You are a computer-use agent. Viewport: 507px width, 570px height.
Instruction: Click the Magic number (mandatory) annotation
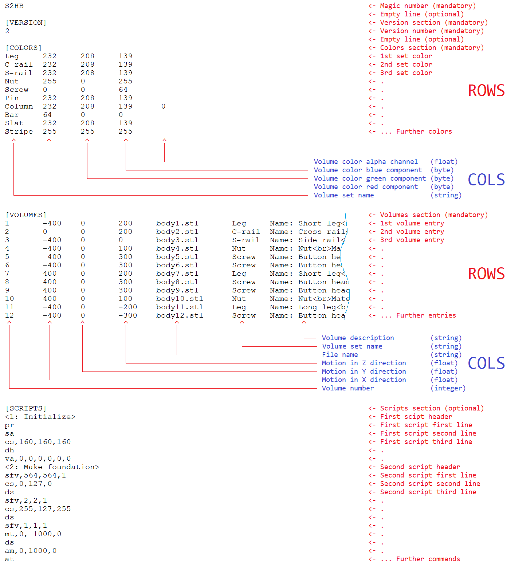(x=428, y=6)
